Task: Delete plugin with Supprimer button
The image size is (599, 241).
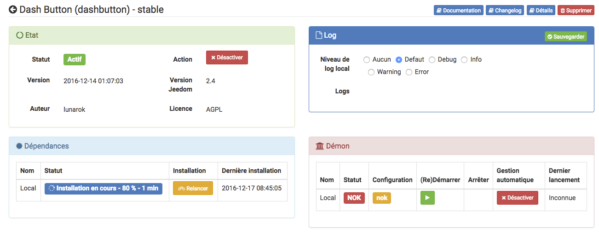Action: coord(576,10)
